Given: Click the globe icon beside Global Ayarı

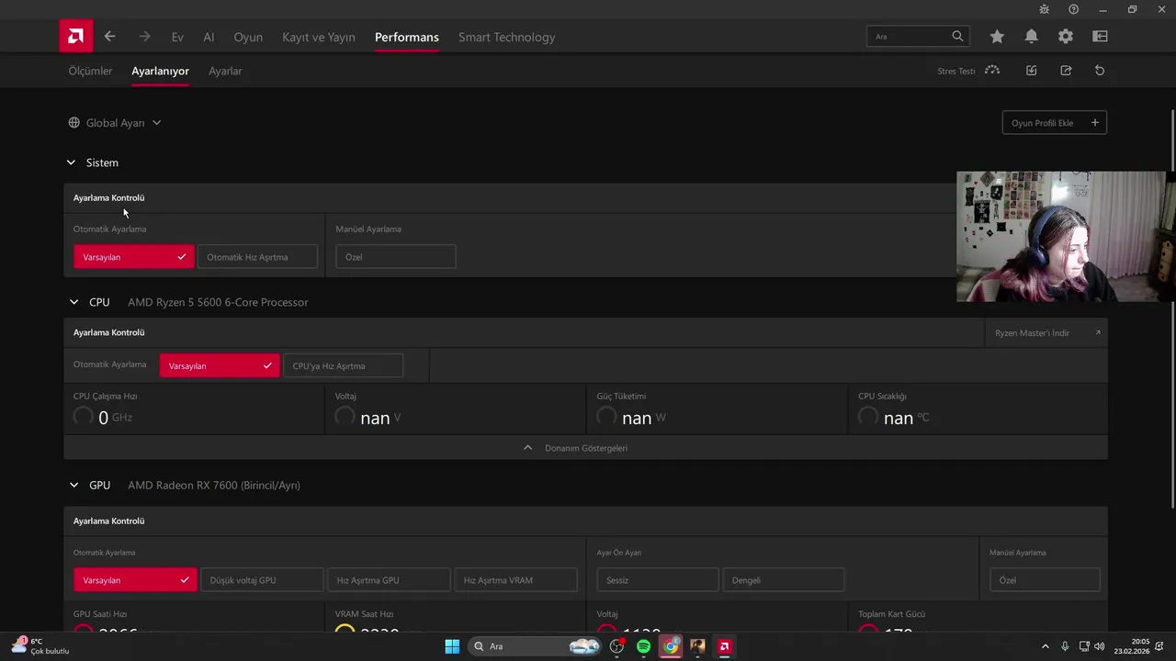Looking at the screenshot, I should [x=74, y=123].
